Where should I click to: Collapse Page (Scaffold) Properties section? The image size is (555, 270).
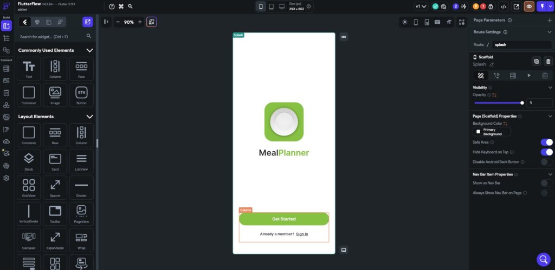click(550, 116)
